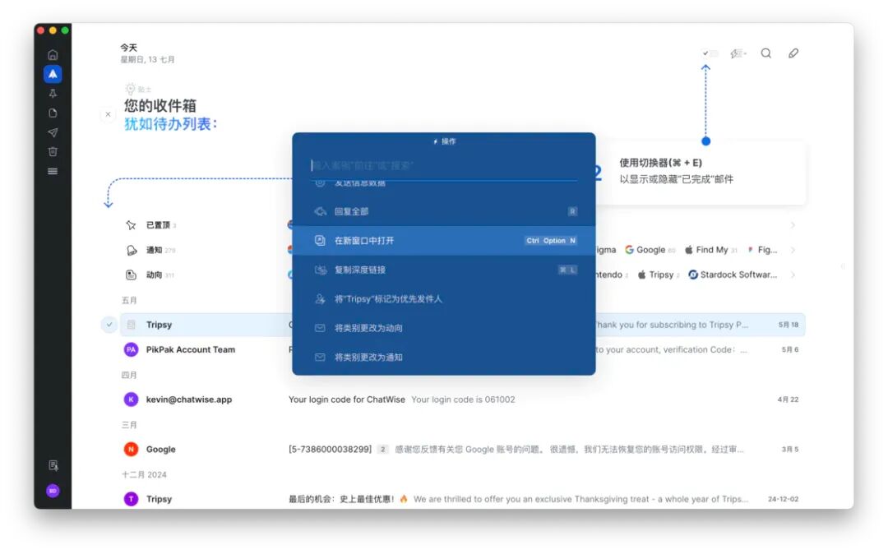Screen dimensions: 888x554
Task: Choose 在新窗口中打开 in the actions palette
Action: [x=444, y=241]
